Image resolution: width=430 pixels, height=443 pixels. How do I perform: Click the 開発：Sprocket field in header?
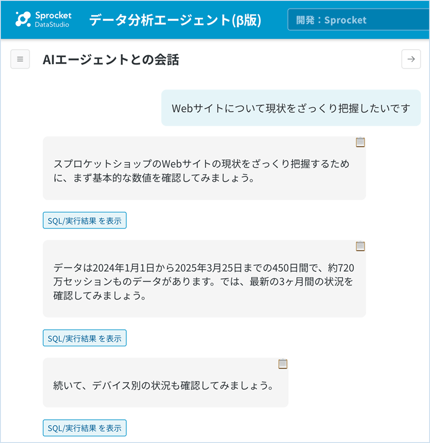coord(357,20)
